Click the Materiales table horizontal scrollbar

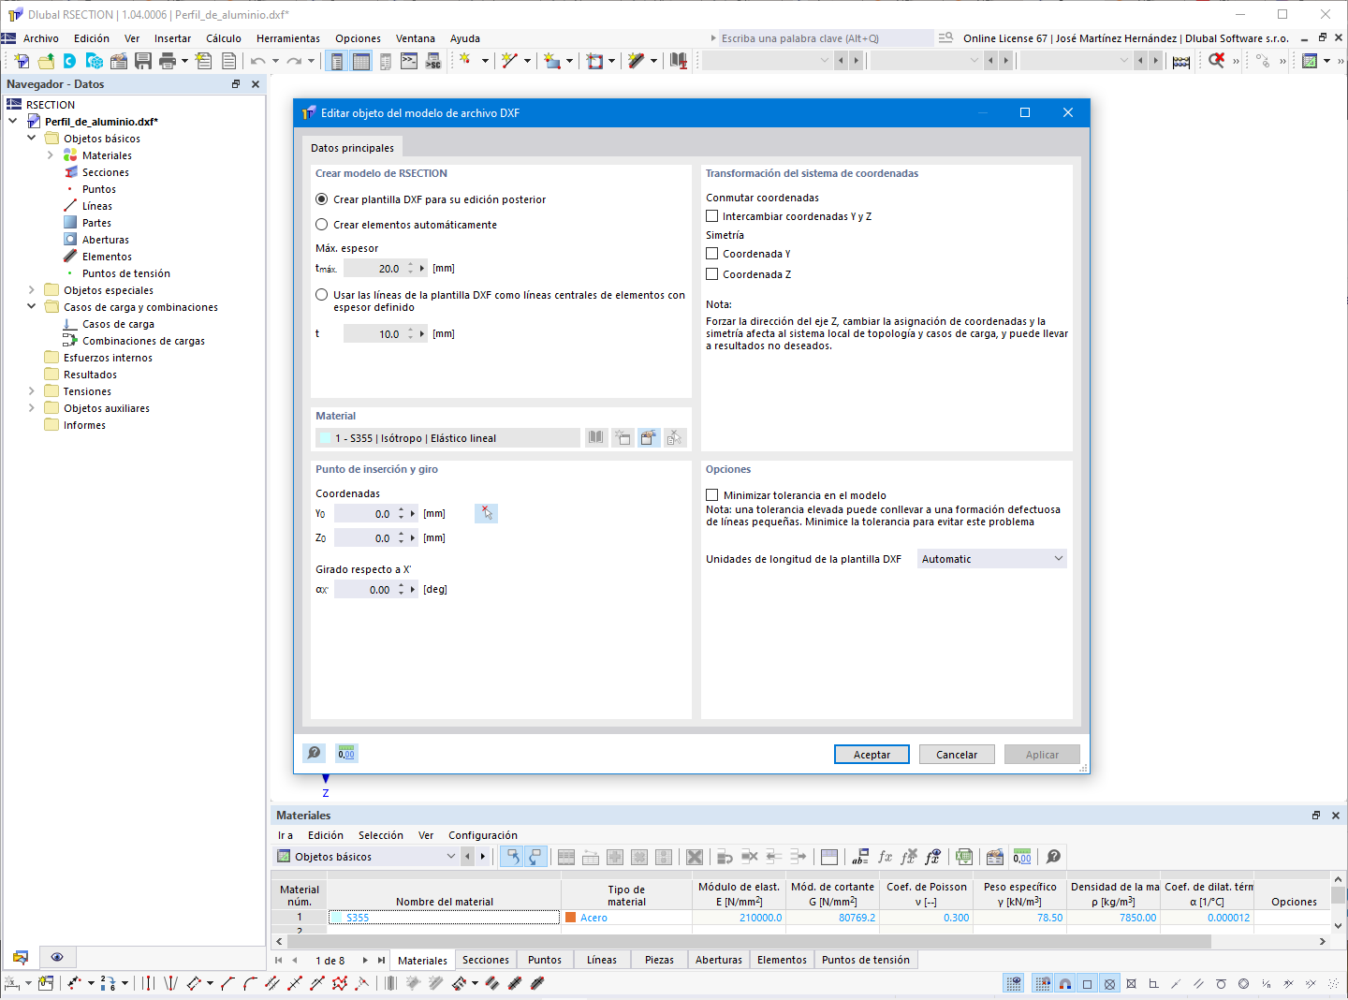click(x=749, y=941)
